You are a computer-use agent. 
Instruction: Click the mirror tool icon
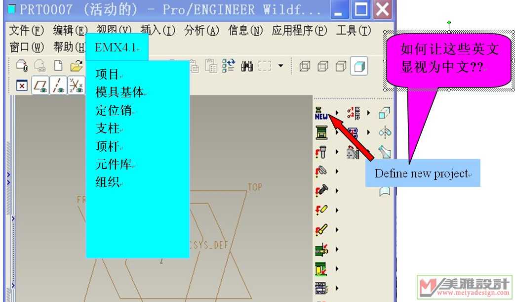click(x=384, y=132)
